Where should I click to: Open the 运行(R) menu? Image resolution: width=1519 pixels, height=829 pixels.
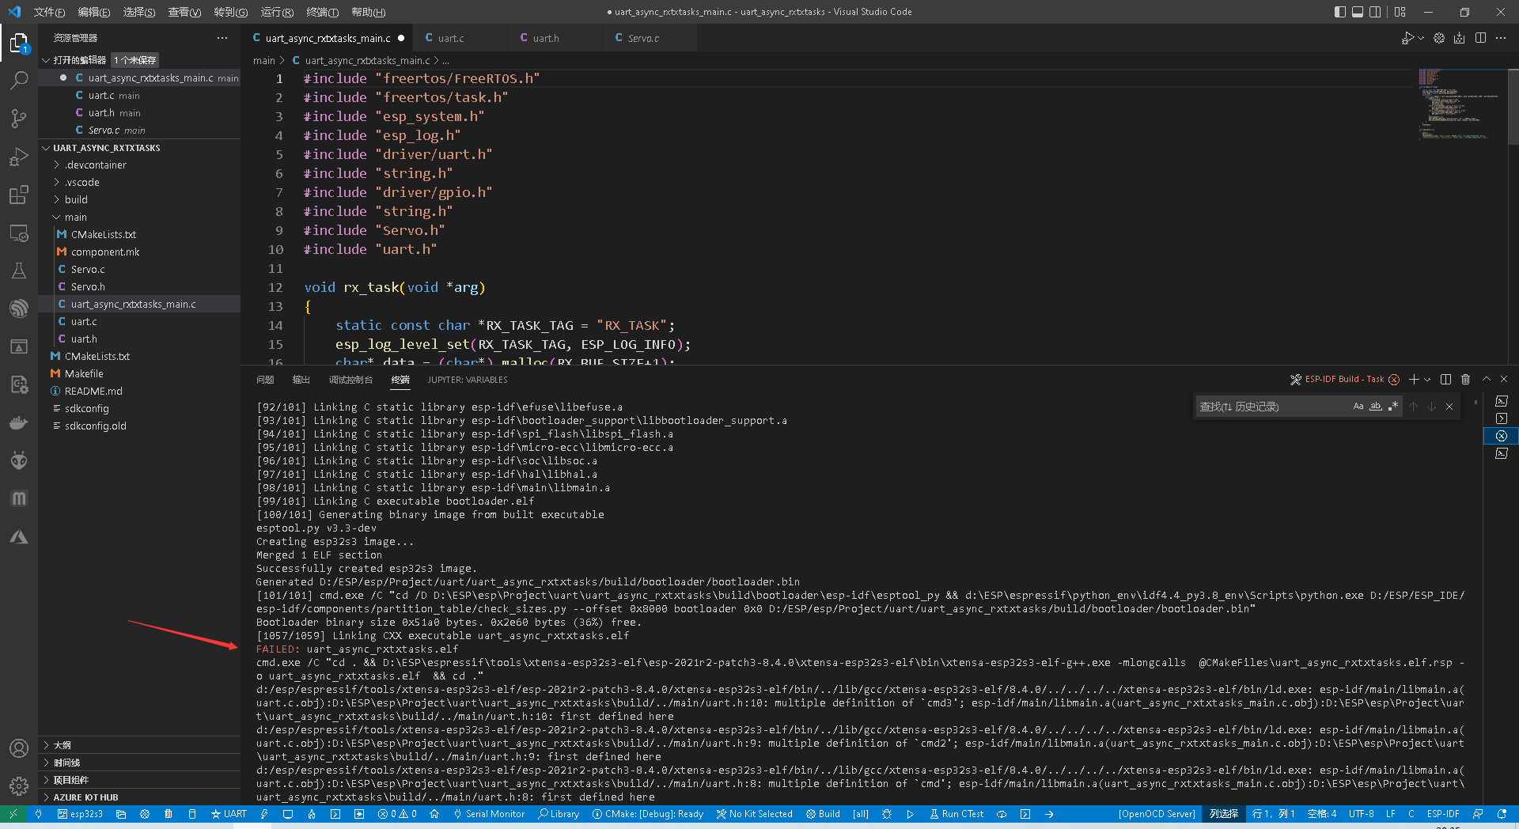[x=277, y=12]
